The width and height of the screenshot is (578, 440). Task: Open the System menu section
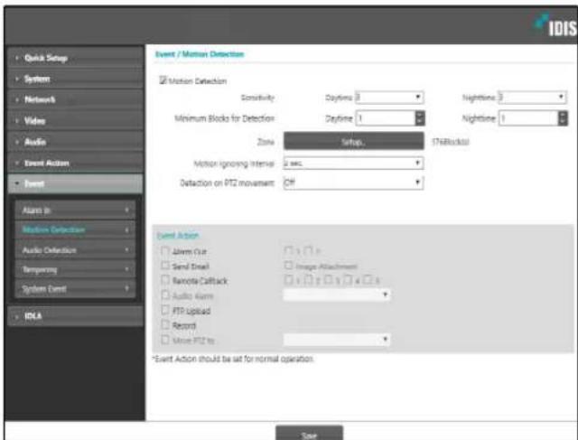coord(75,79)
